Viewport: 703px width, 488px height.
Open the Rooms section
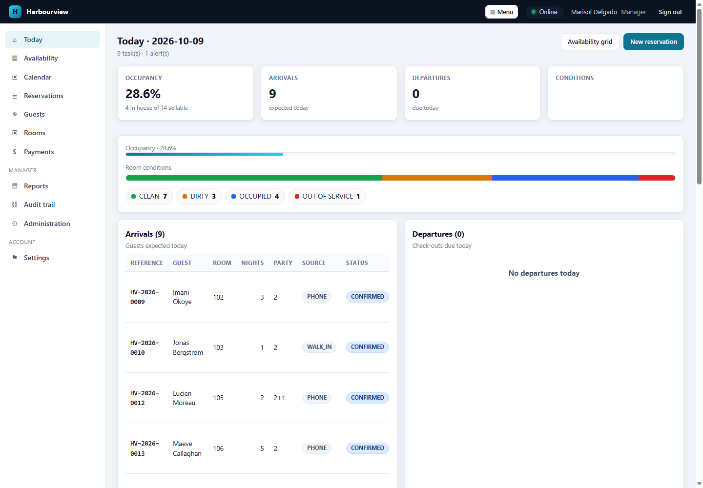(x=52, y=133)
